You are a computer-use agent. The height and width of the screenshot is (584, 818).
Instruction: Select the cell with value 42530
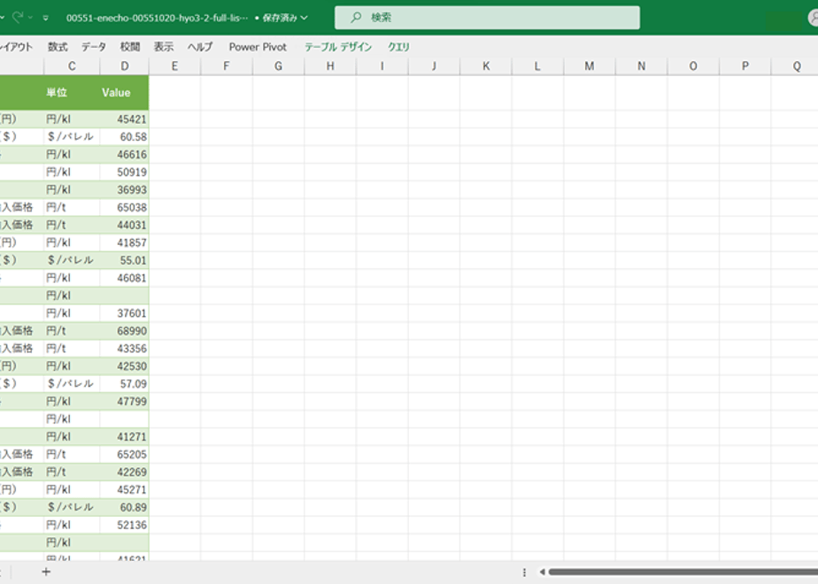coord(124,366)
